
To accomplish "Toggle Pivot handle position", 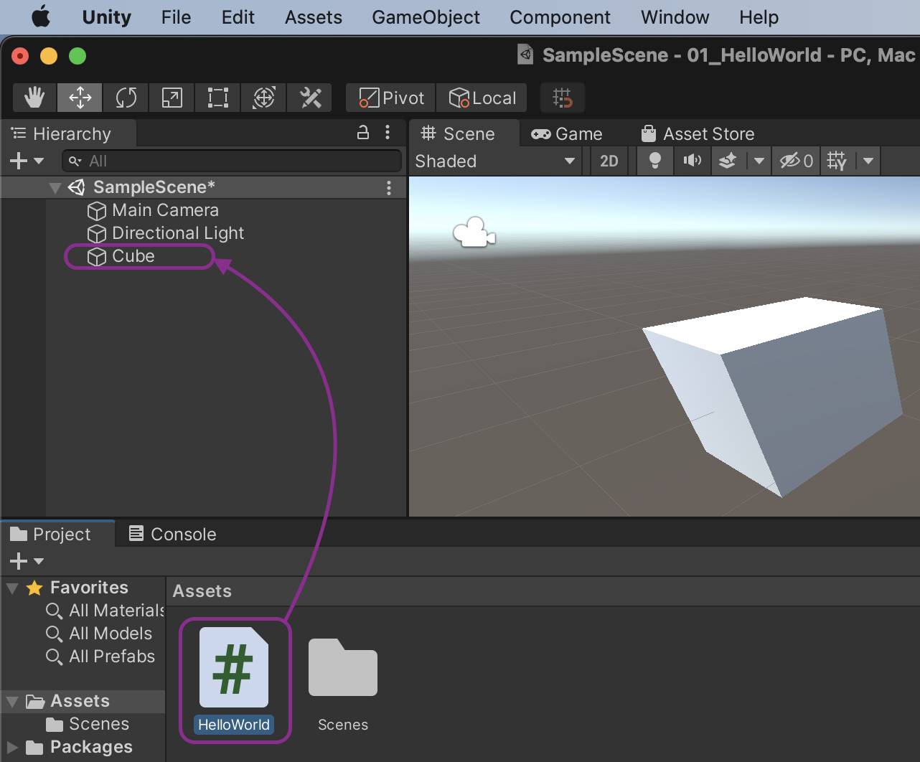I will coord(391,98).
